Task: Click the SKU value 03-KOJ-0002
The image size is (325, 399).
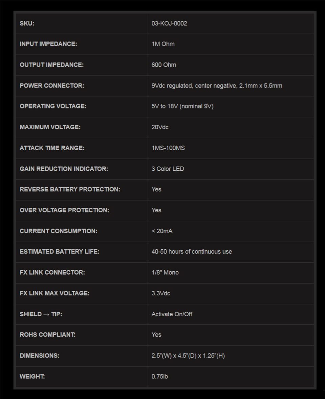Action: tap(169, 23)
